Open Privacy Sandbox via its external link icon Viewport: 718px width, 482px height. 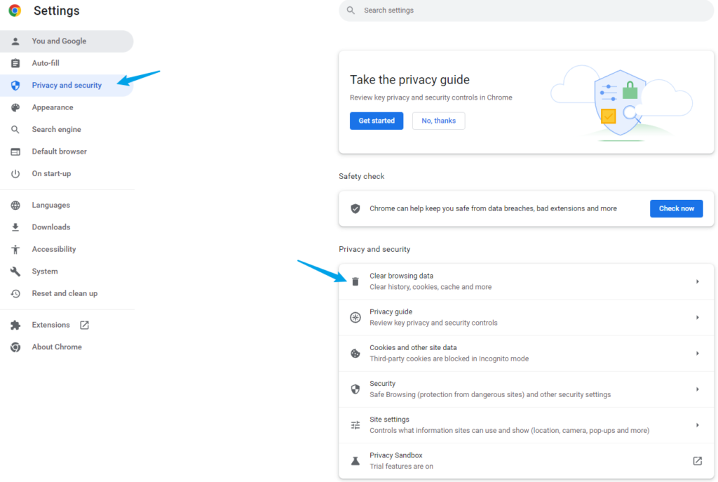coord(697,461)
